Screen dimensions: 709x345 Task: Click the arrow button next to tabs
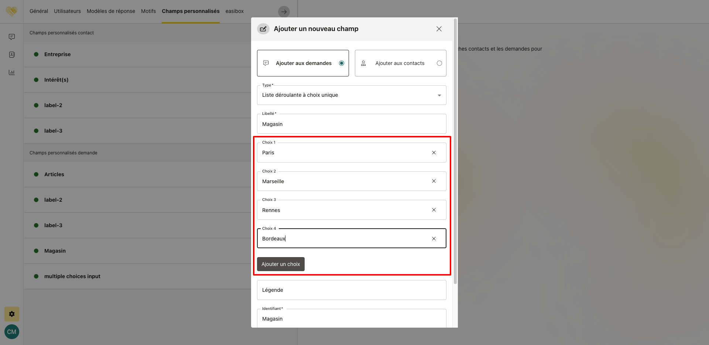pyautogui.click(x=284, y=12)
